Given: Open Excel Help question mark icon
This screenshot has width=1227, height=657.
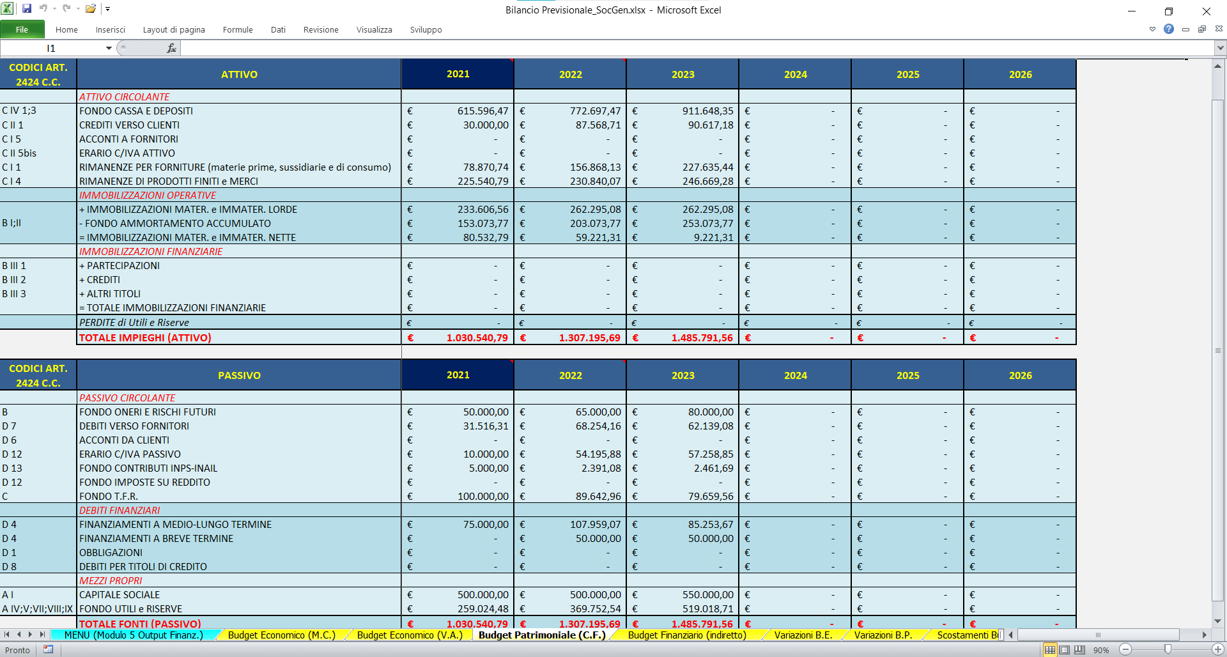Looking at the screenshot, I should pyautogui.click(x=1169, y=29).
